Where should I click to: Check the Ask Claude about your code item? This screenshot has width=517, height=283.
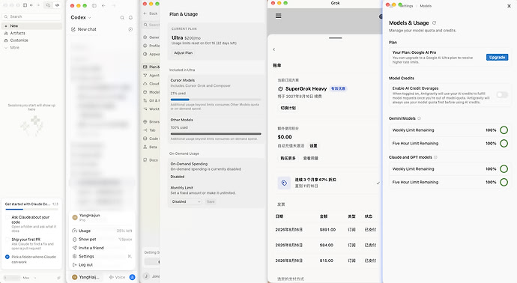pyautogui.click(x=7, y=217)
